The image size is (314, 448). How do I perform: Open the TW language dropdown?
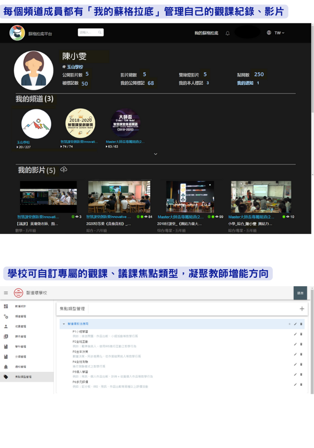pyautogui.click(x=275, y=33)
